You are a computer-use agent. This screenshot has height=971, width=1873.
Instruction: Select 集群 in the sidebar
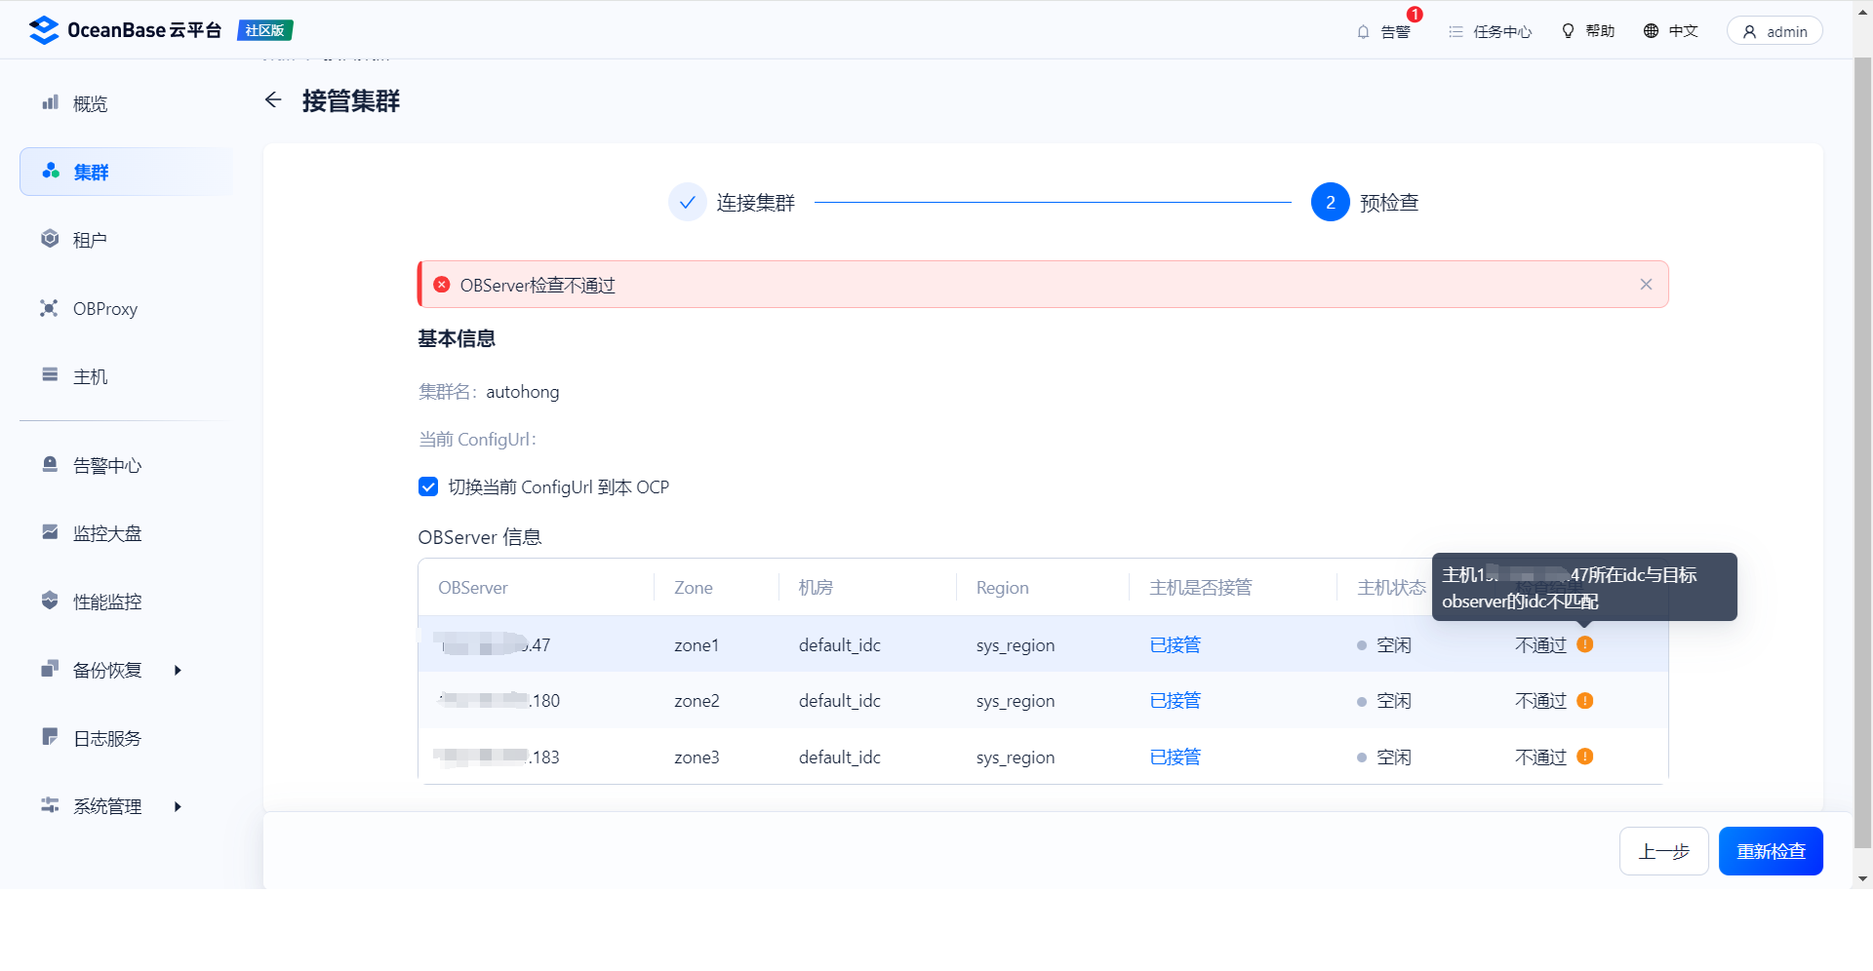pyautogui.click(x=126, y=172)
